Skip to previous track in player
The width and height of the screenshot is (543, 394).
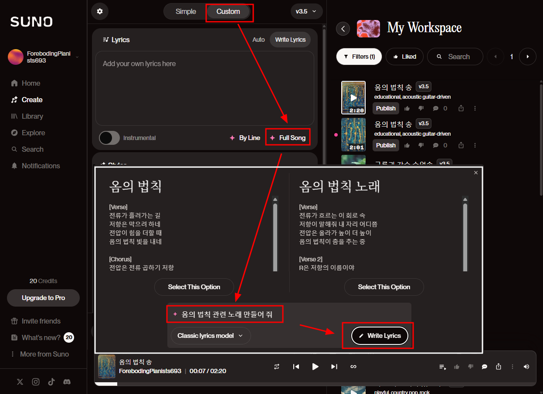(296, 367)
